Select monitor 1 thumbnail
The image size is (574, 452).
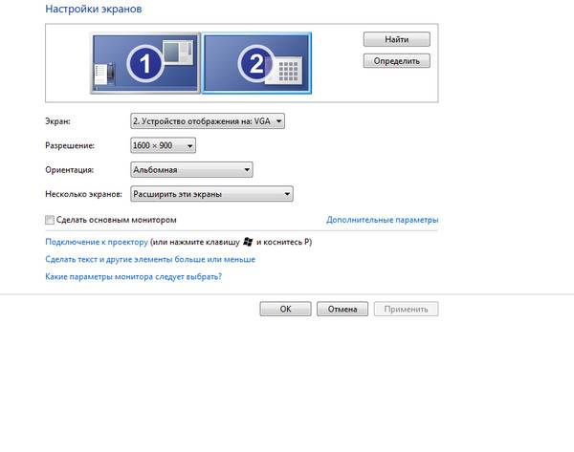[145, 63]
